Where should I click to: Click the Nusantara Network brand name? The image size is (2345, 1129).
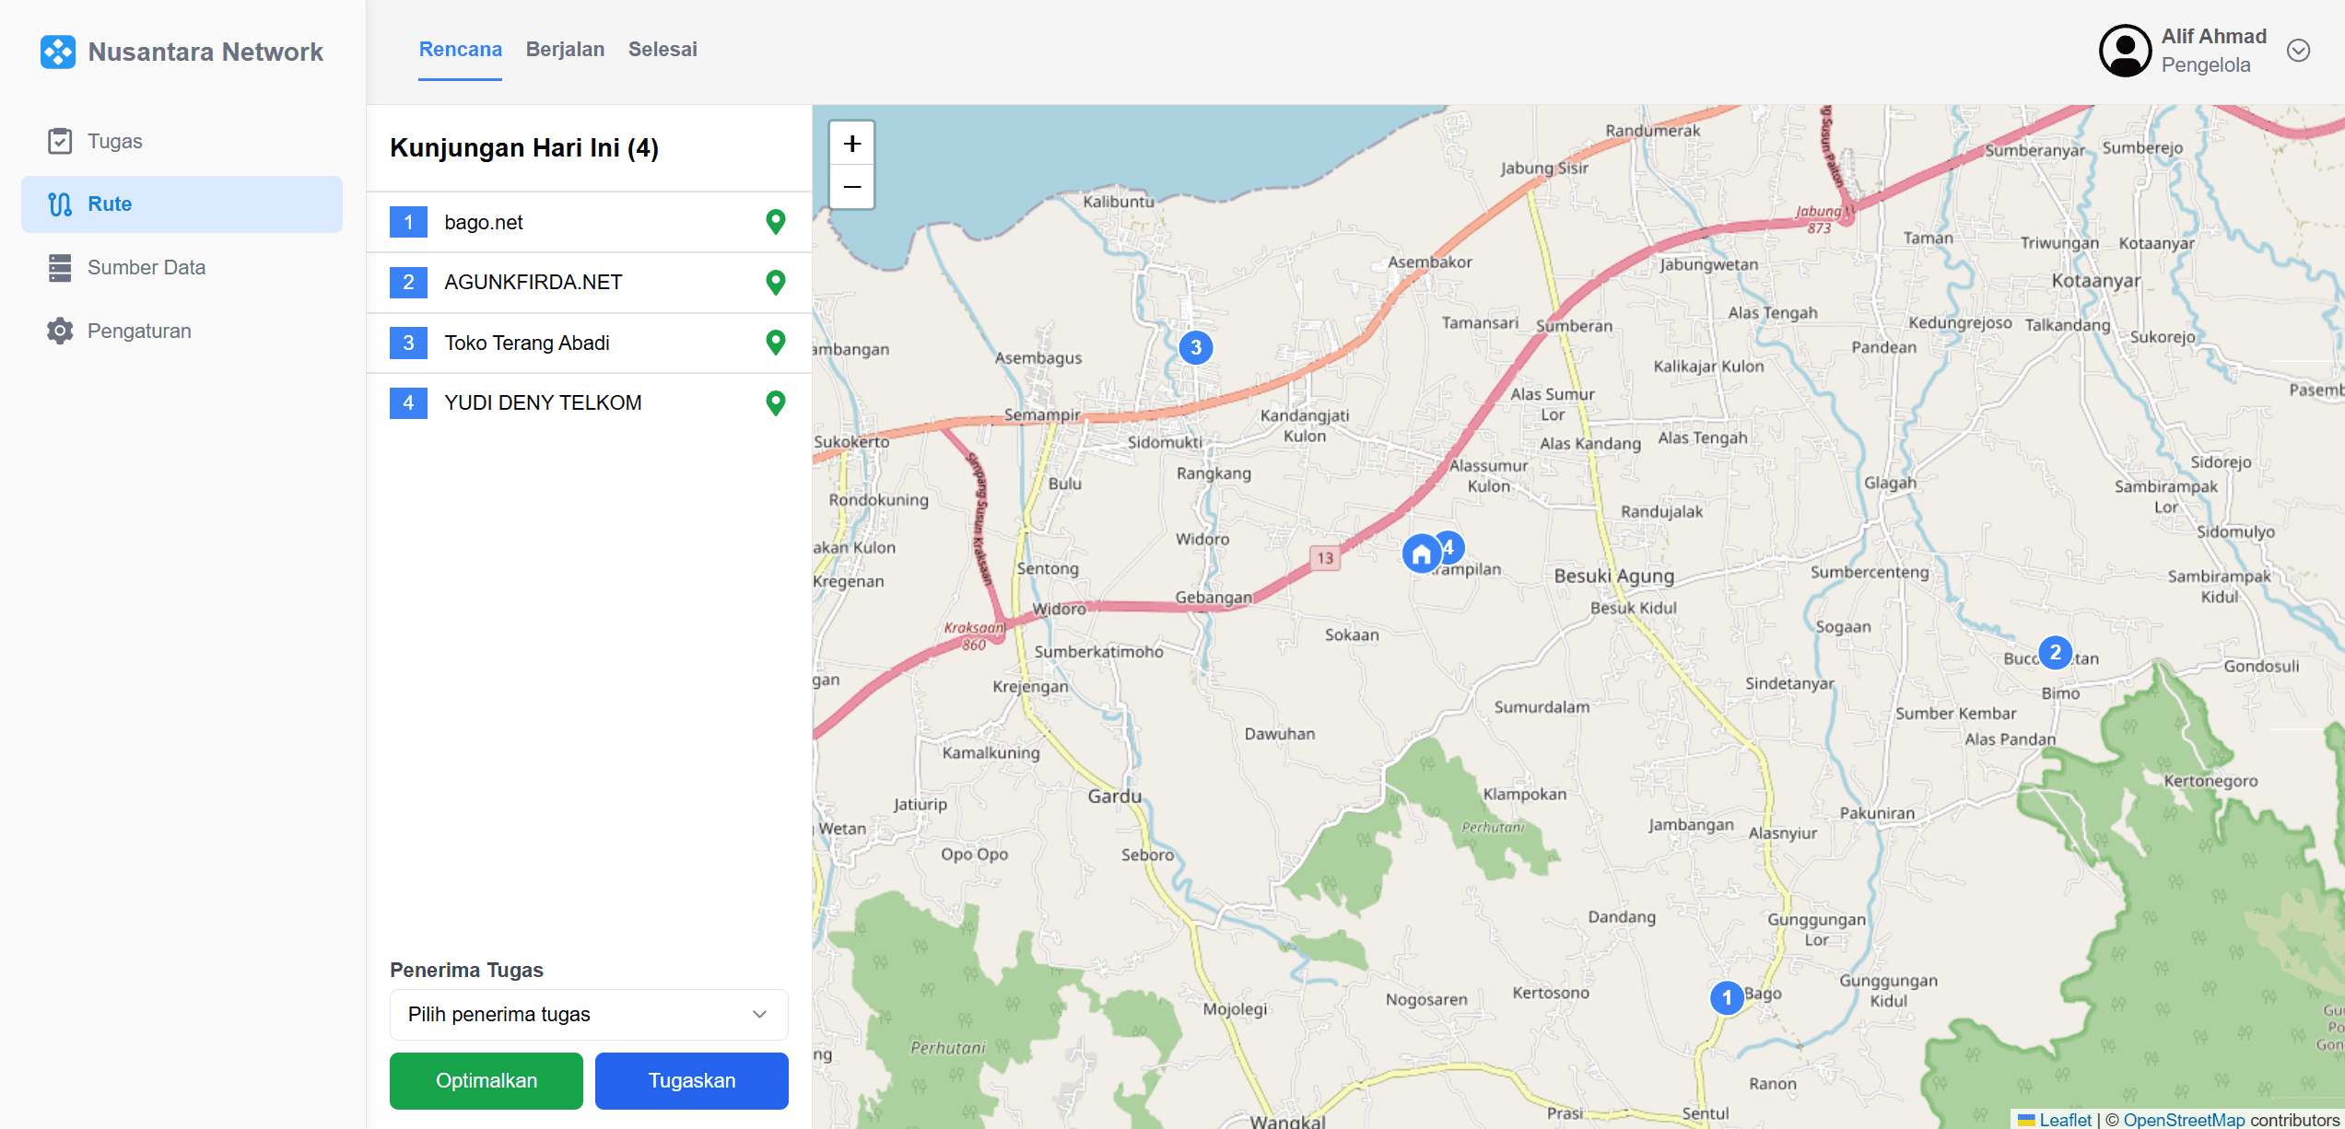point(205,52)
